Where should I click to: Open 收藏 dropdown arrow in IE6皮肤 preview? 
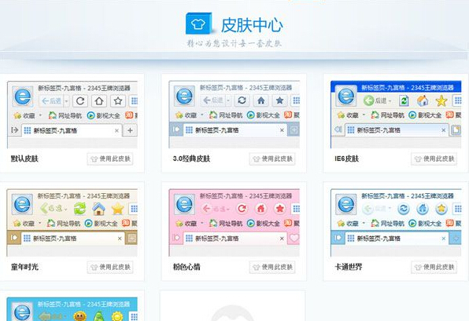pos(364,115)
